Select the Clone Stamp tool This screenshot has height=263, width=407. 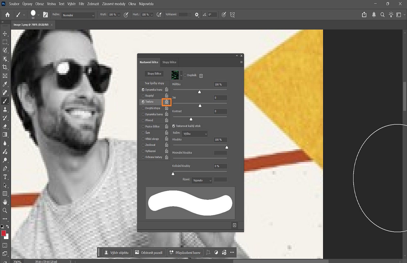click(5, 109)
